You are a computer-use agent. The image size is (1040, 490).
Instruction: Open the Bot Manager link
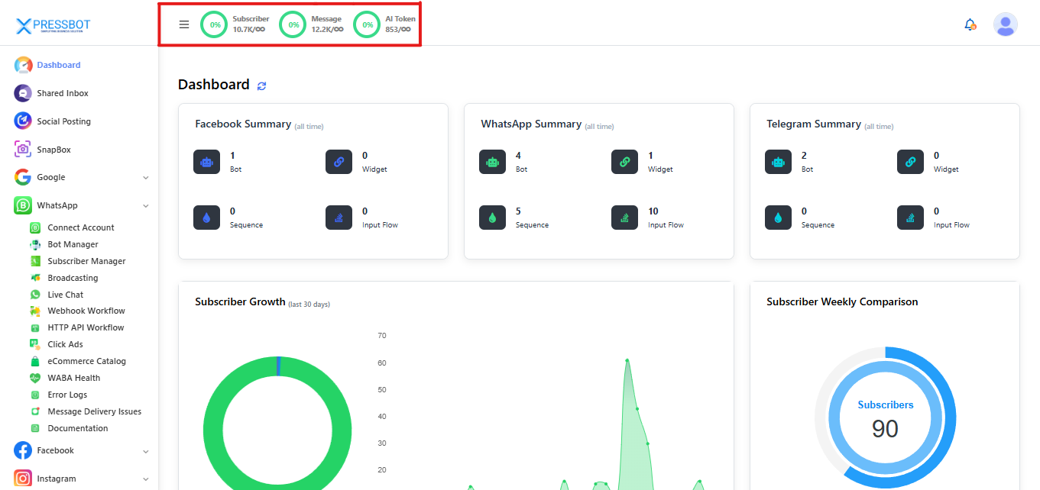coord(73,244)
